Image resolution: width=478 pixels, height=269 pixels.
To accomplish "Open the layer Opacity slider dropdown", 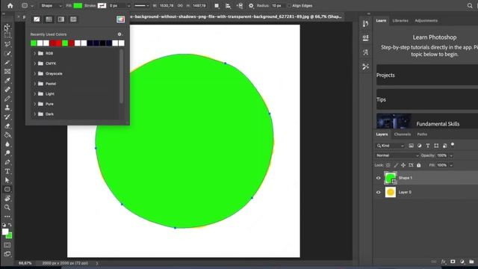I will 451,155.
